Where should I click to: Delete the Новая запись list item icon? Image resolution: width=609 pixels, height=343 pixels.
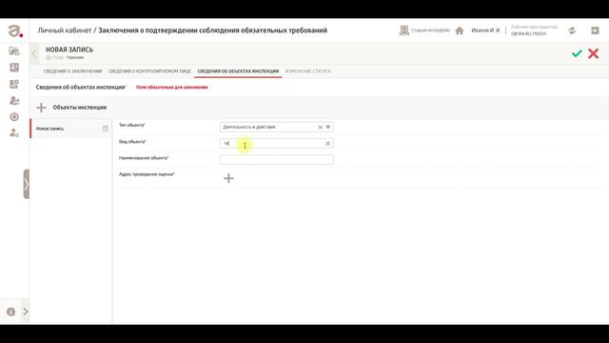click(x=106, y=129)
